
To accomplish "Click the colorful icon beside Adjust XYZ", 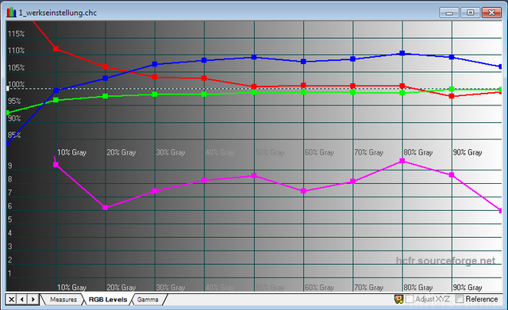I will pos(398,299).
